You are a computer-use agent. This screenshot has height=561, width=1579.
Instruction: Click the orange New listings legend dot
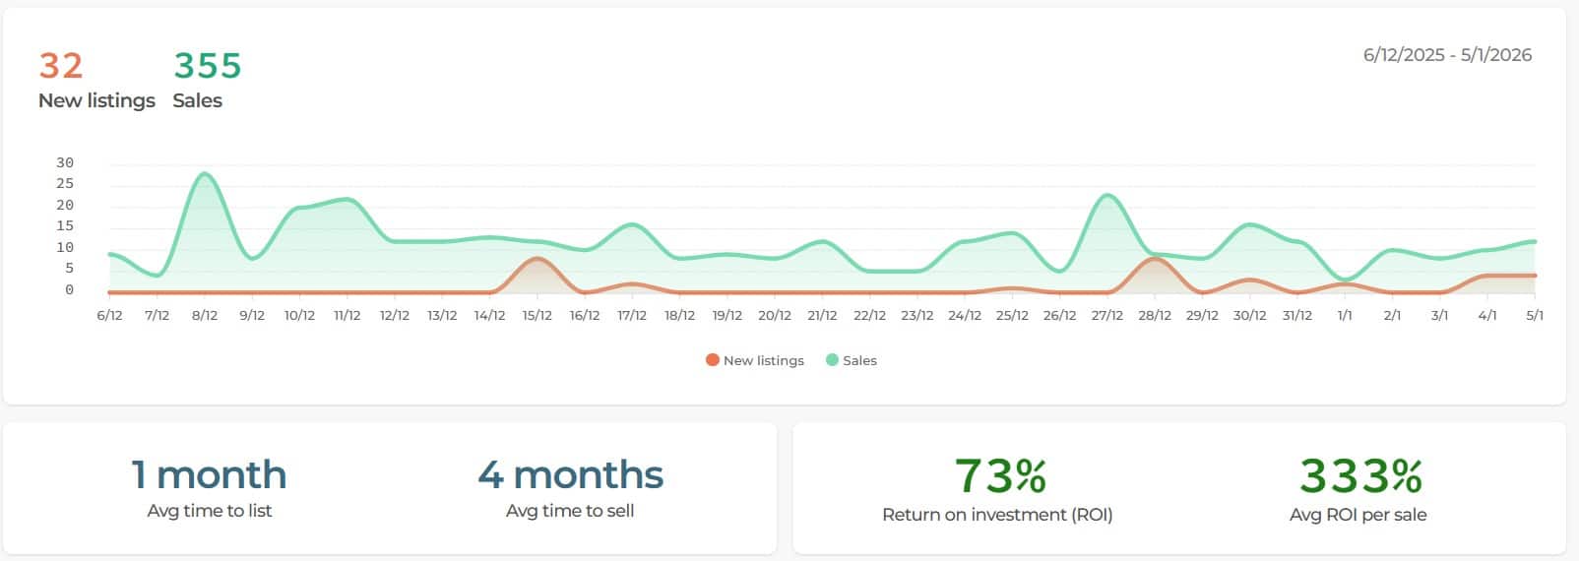[713, 360]
